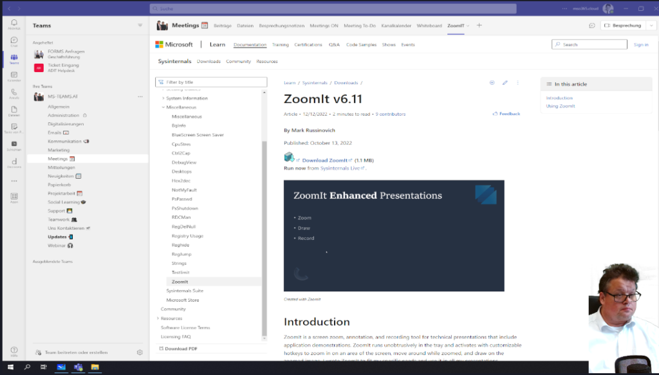Open the manage teams settings gear
The height and width of the screenshot is (375, 659).
click(140, 352)
